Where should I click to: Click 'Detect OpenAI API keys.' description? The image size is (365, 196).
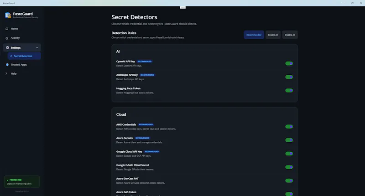tap(129, 66)
